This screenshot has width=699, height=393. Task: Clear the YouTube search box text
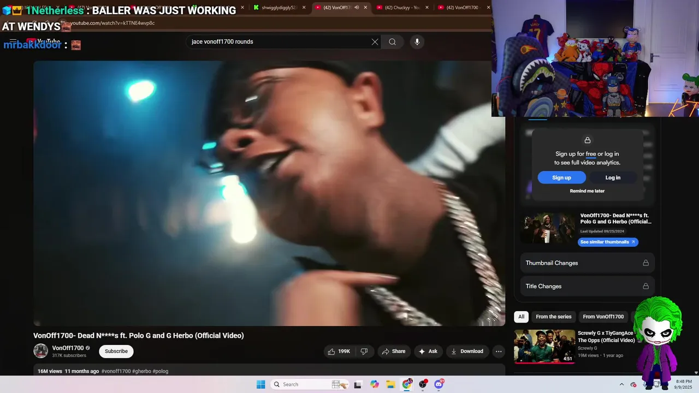(x=375, y=42)
